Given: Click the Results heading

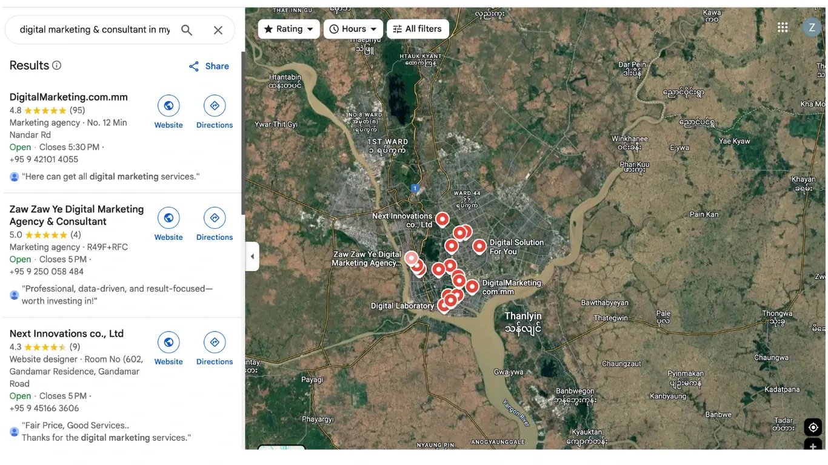Looking at the screenshot, I should pyautogui.click(x=29, y=65).
